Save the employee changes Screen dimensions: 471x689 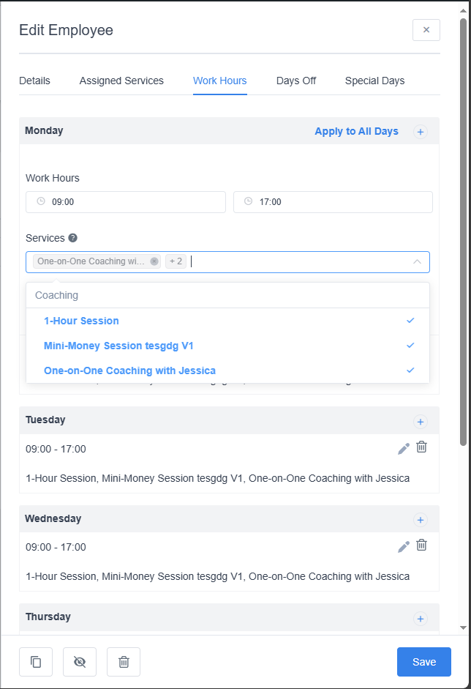[x=424, y=662]
